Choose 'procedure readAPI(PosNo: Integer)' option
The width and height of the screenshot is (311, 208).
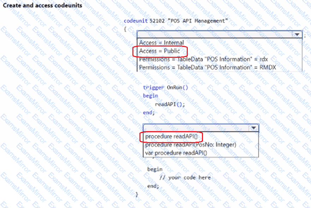(191, 145)
